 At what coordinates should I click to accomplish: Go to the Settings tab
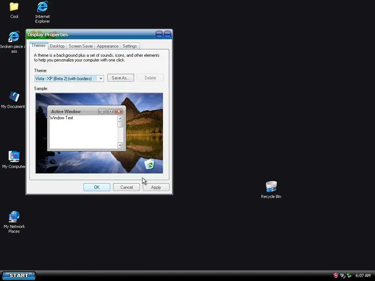[x=130, y=46]
